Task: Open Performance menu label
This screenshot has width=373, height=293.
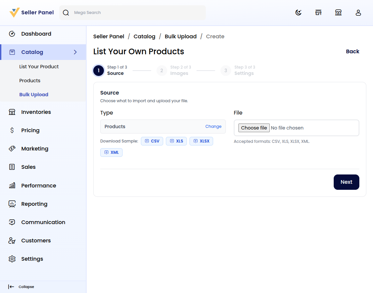Action: [39, 185]
